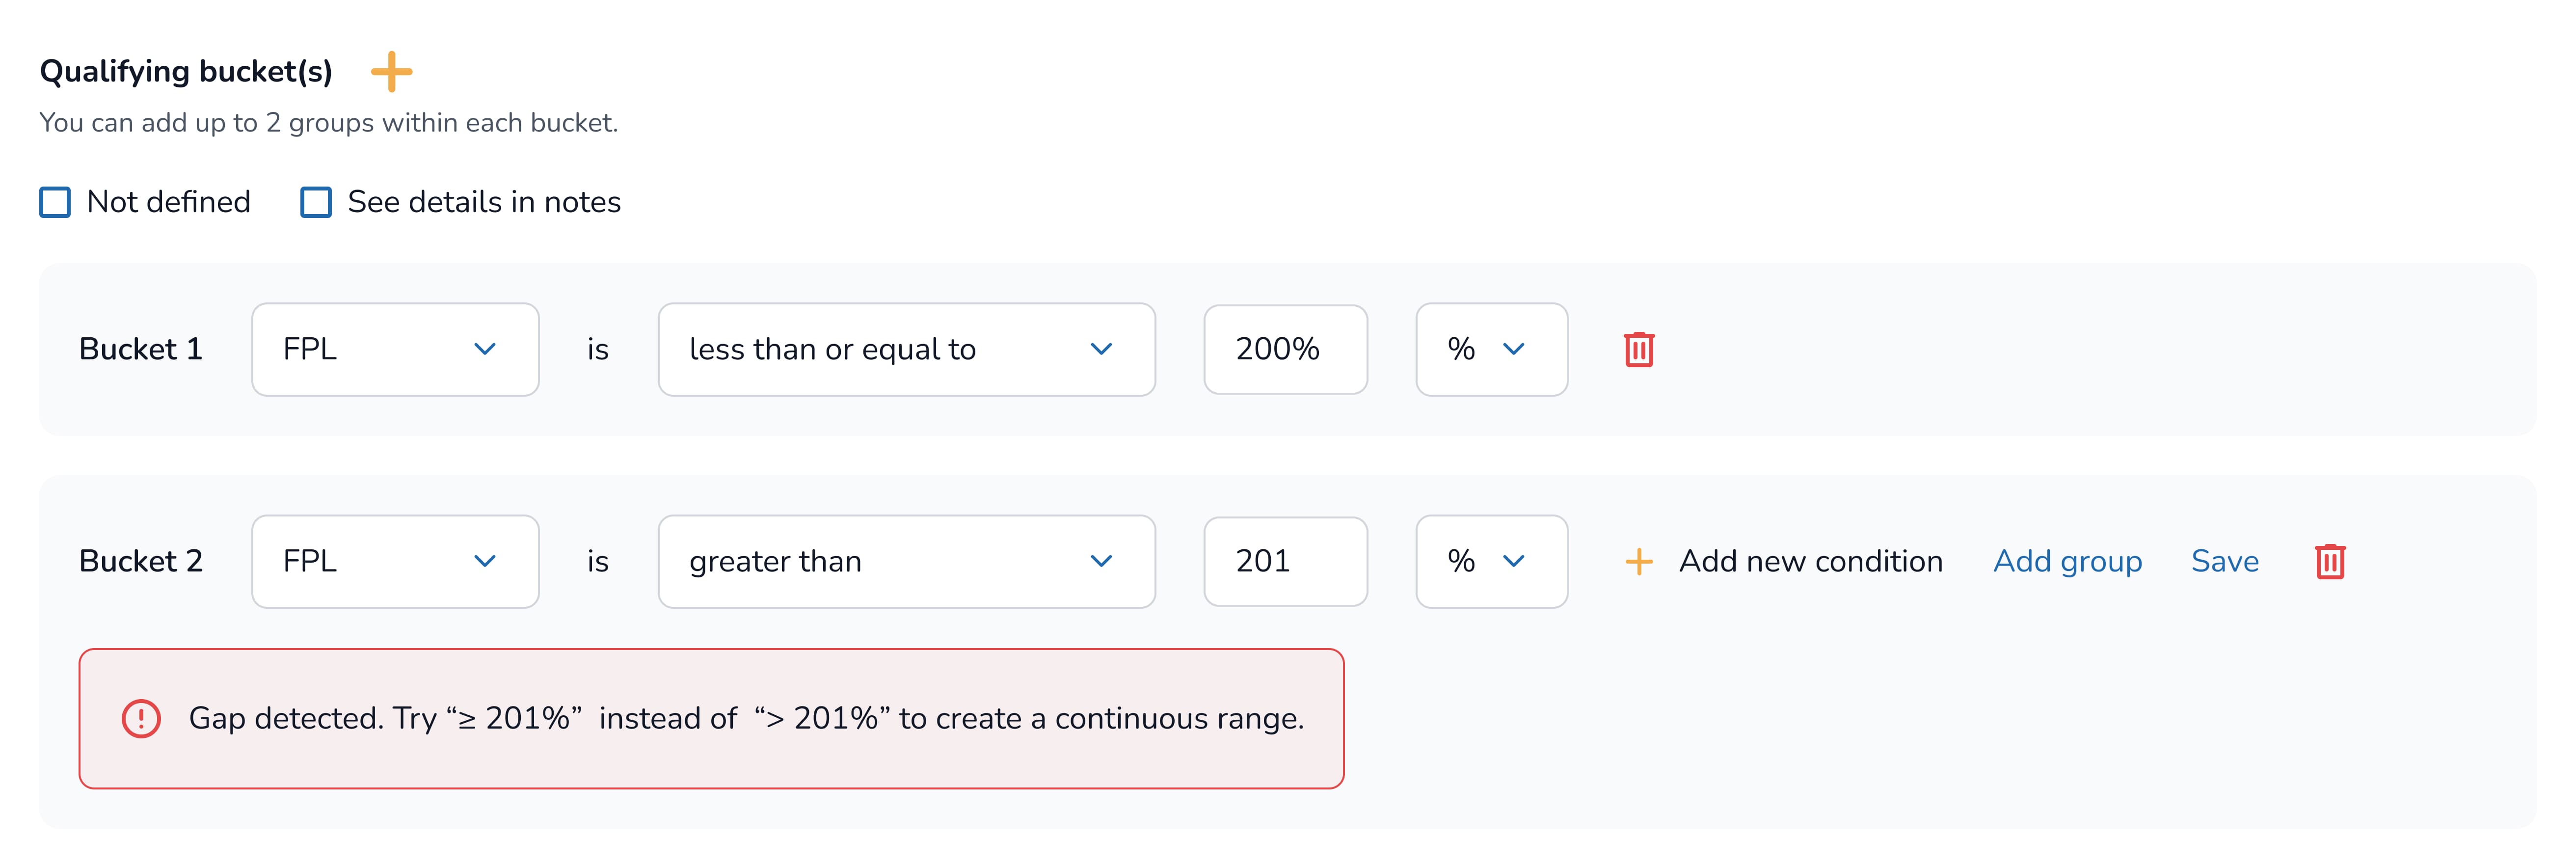
Task: Expand the 'less than or equal to' operator dropdown
Action: (x=906, y=350)
